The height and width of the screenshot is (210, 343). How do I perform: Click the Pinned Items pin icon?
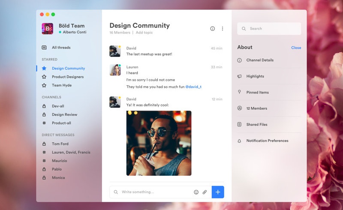(240, 92)
